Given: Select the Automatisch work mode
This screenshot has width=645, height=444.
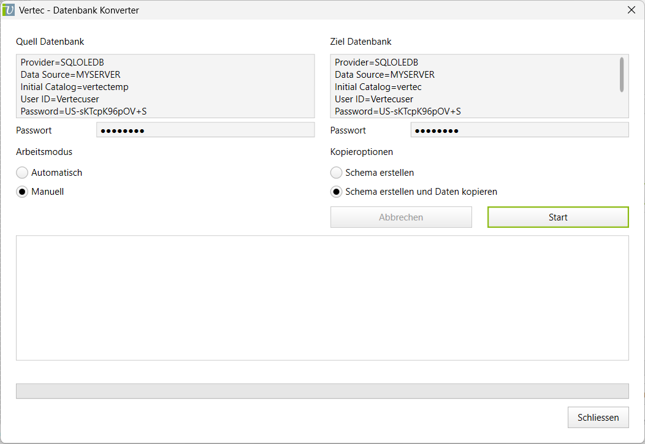Looking at the screenshot, I should click(22, 173).
